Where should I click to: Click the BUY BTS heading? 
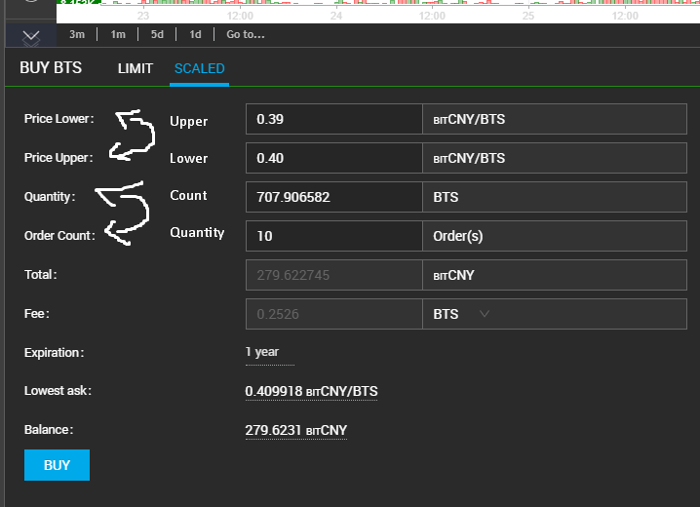[51, 68]
